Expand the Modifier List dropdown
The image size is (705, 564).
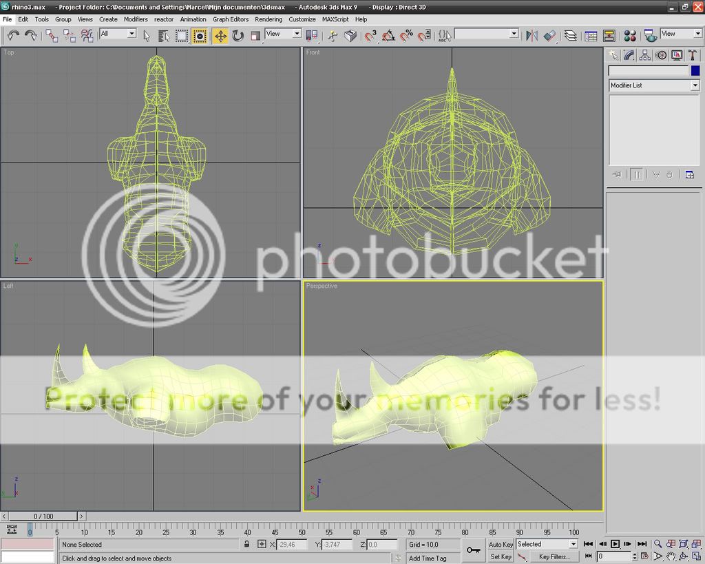tap(695, 85)
